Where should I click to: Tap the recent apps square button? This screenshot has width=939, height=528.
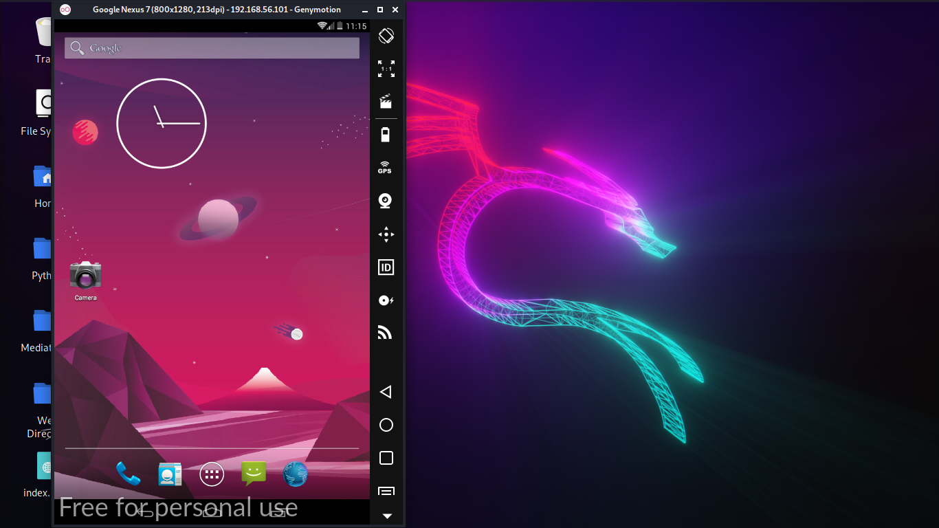point(386,458)
